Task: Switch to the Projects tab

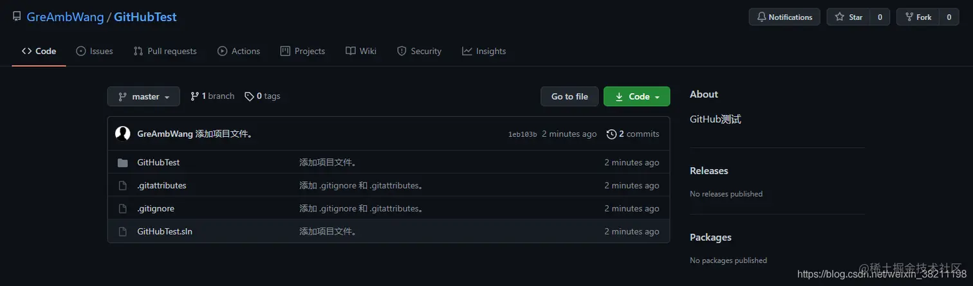Action: coord(302,51)
